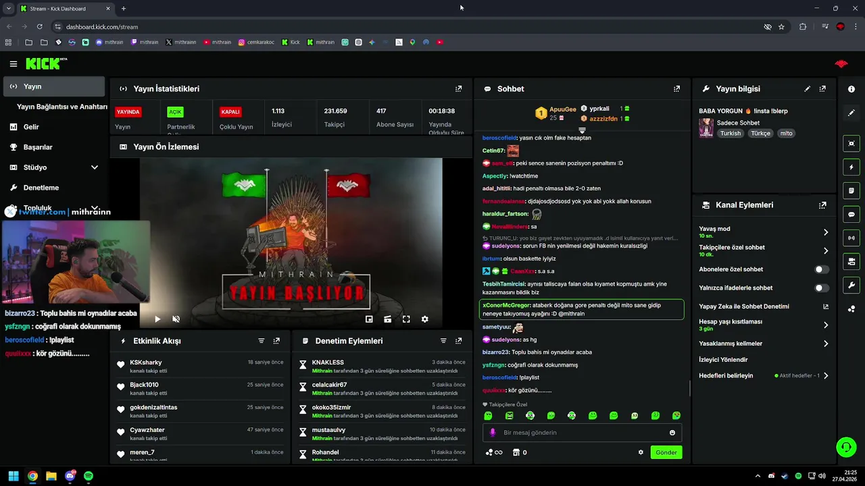The height and width of the screenshot is (486, 865).
Task: Pop out the Yayın İstatistikleri panel
Action: 459,88
